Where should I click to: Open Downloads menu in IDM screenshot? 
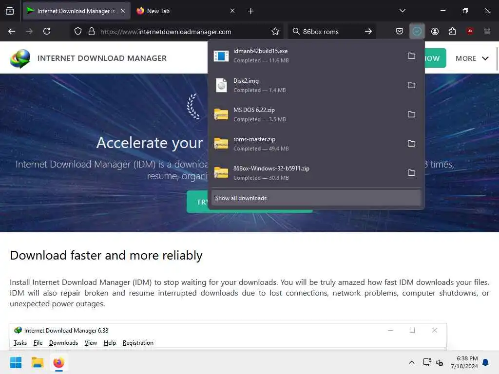point(64,342)
